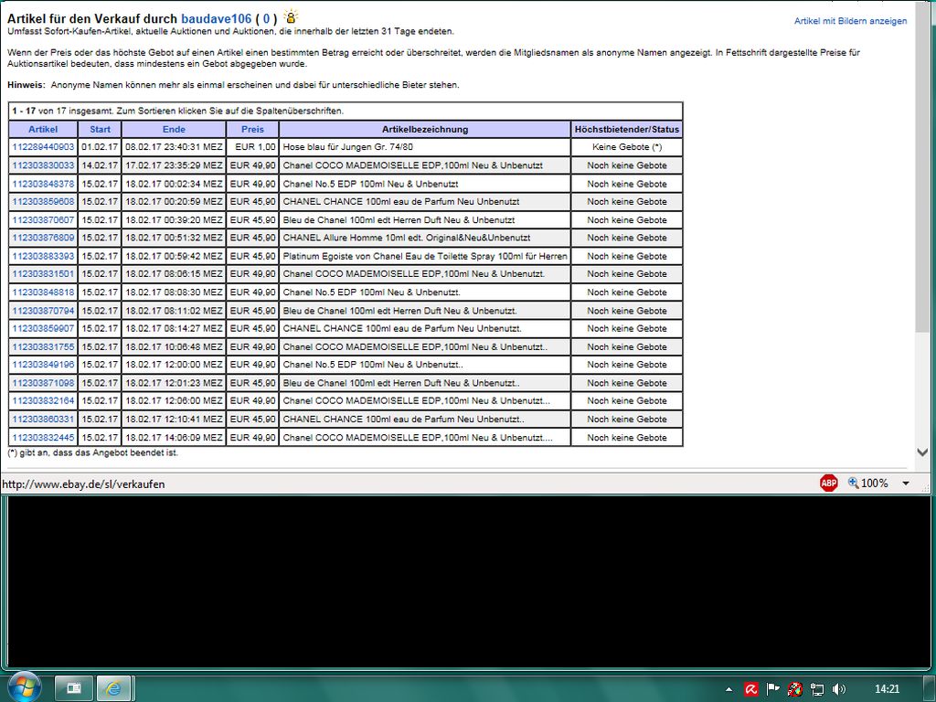This screenshot has width=936, height=702.
Task: Open Action Center flag tray icon
Action: pyautogui.click(x=773, y=689)
